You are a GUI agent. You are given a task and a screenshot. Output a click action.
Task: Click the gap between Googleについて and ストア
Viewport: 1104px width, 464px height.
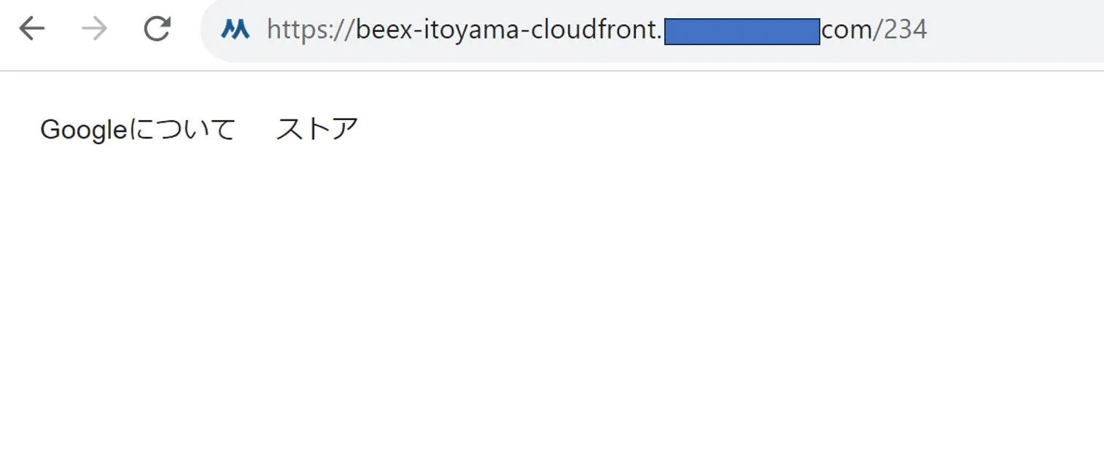pyautogui.click(x=256, y=130)
